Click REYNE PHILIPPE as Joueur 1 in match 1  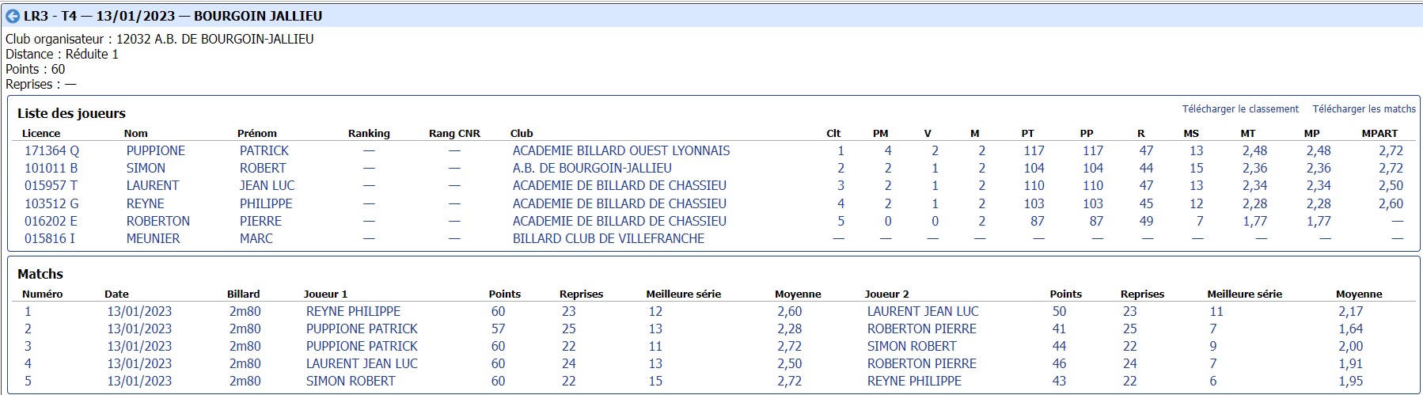click(x=353, y=311)
